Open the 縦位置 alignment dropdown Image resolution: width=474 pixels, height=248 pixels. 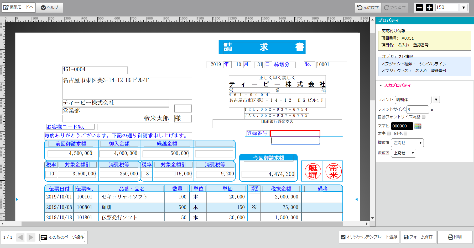click(x=403, y=153)
